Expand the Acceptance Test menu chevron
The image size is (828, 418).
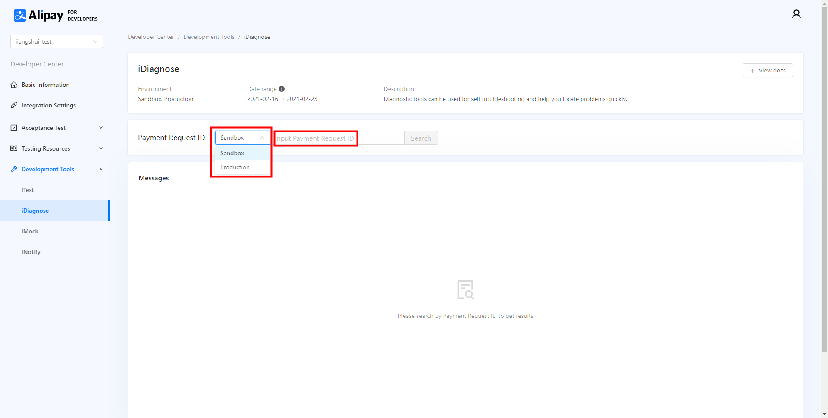pyautogui.click(x=101, y=128)
